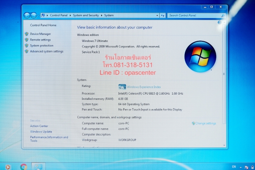Click the EN language indicator in the tray
This screenshot has height=170, width=255.
pos(234,167)
